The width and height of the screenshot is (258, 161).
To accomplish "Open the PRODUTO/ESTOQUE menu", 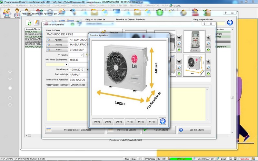I will (x=40, y=5).
